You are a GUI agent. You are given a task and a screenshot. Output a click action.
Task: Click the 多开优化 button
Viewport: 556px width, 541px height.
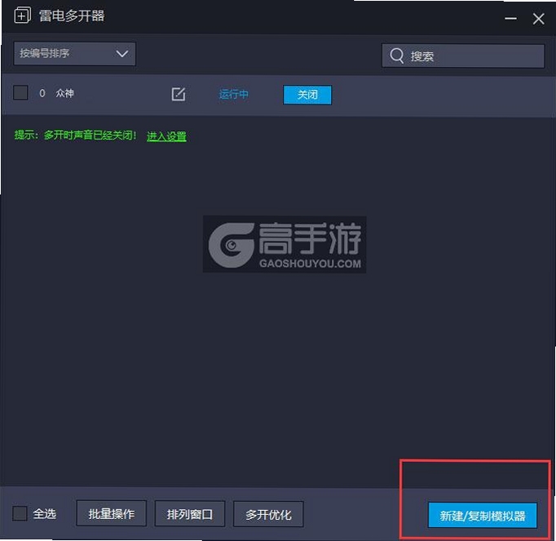pos(268,514)
